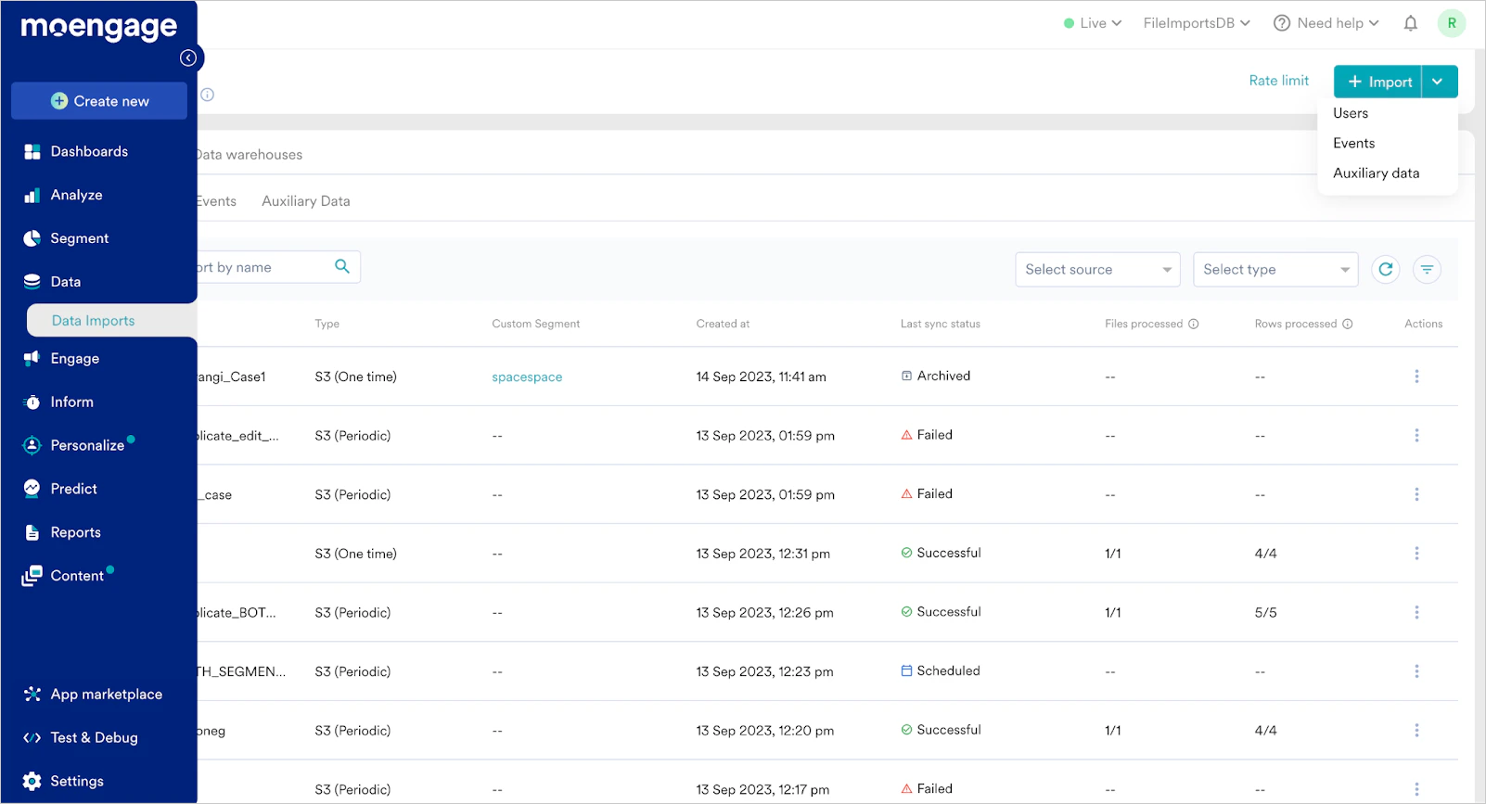This screenshot has height=804, width=1486.
Task: Open the R user avatar
Action: (x=1452, y=23)
